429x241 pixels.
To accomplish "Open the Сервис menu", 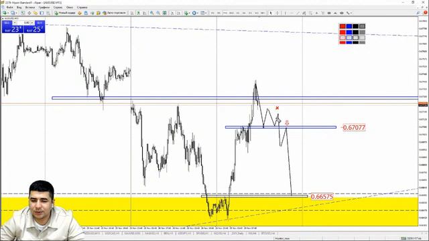I will point(58,7).
